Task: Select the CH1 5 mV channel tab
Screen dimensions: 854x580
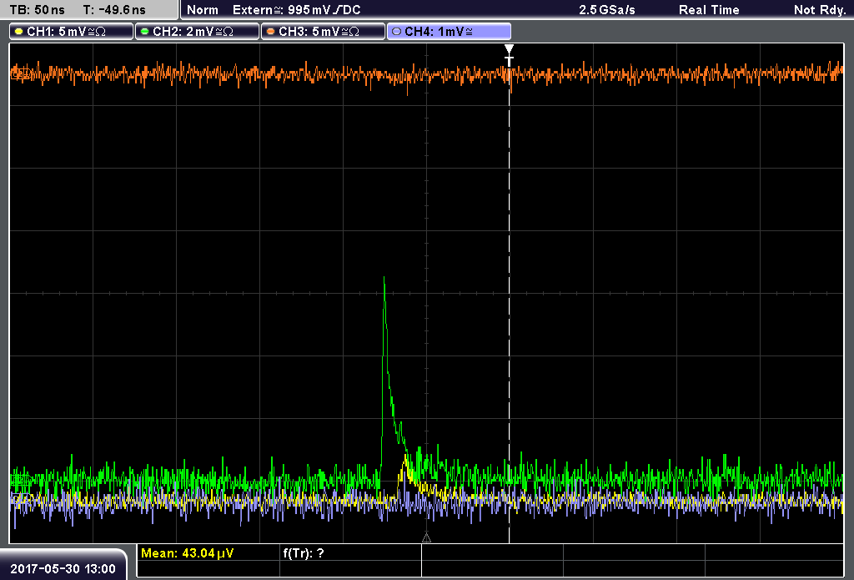Action: [x=71, y=32]
